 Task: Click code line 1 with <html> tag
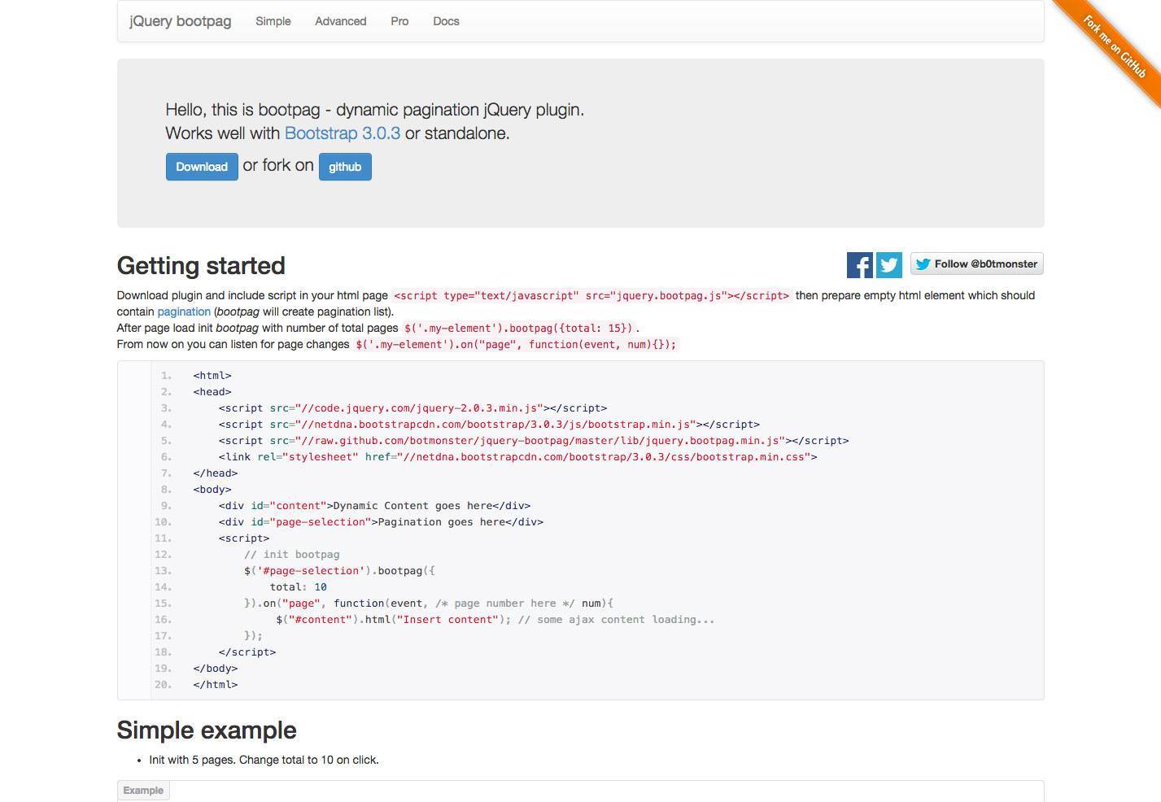[x=212, y=376]
